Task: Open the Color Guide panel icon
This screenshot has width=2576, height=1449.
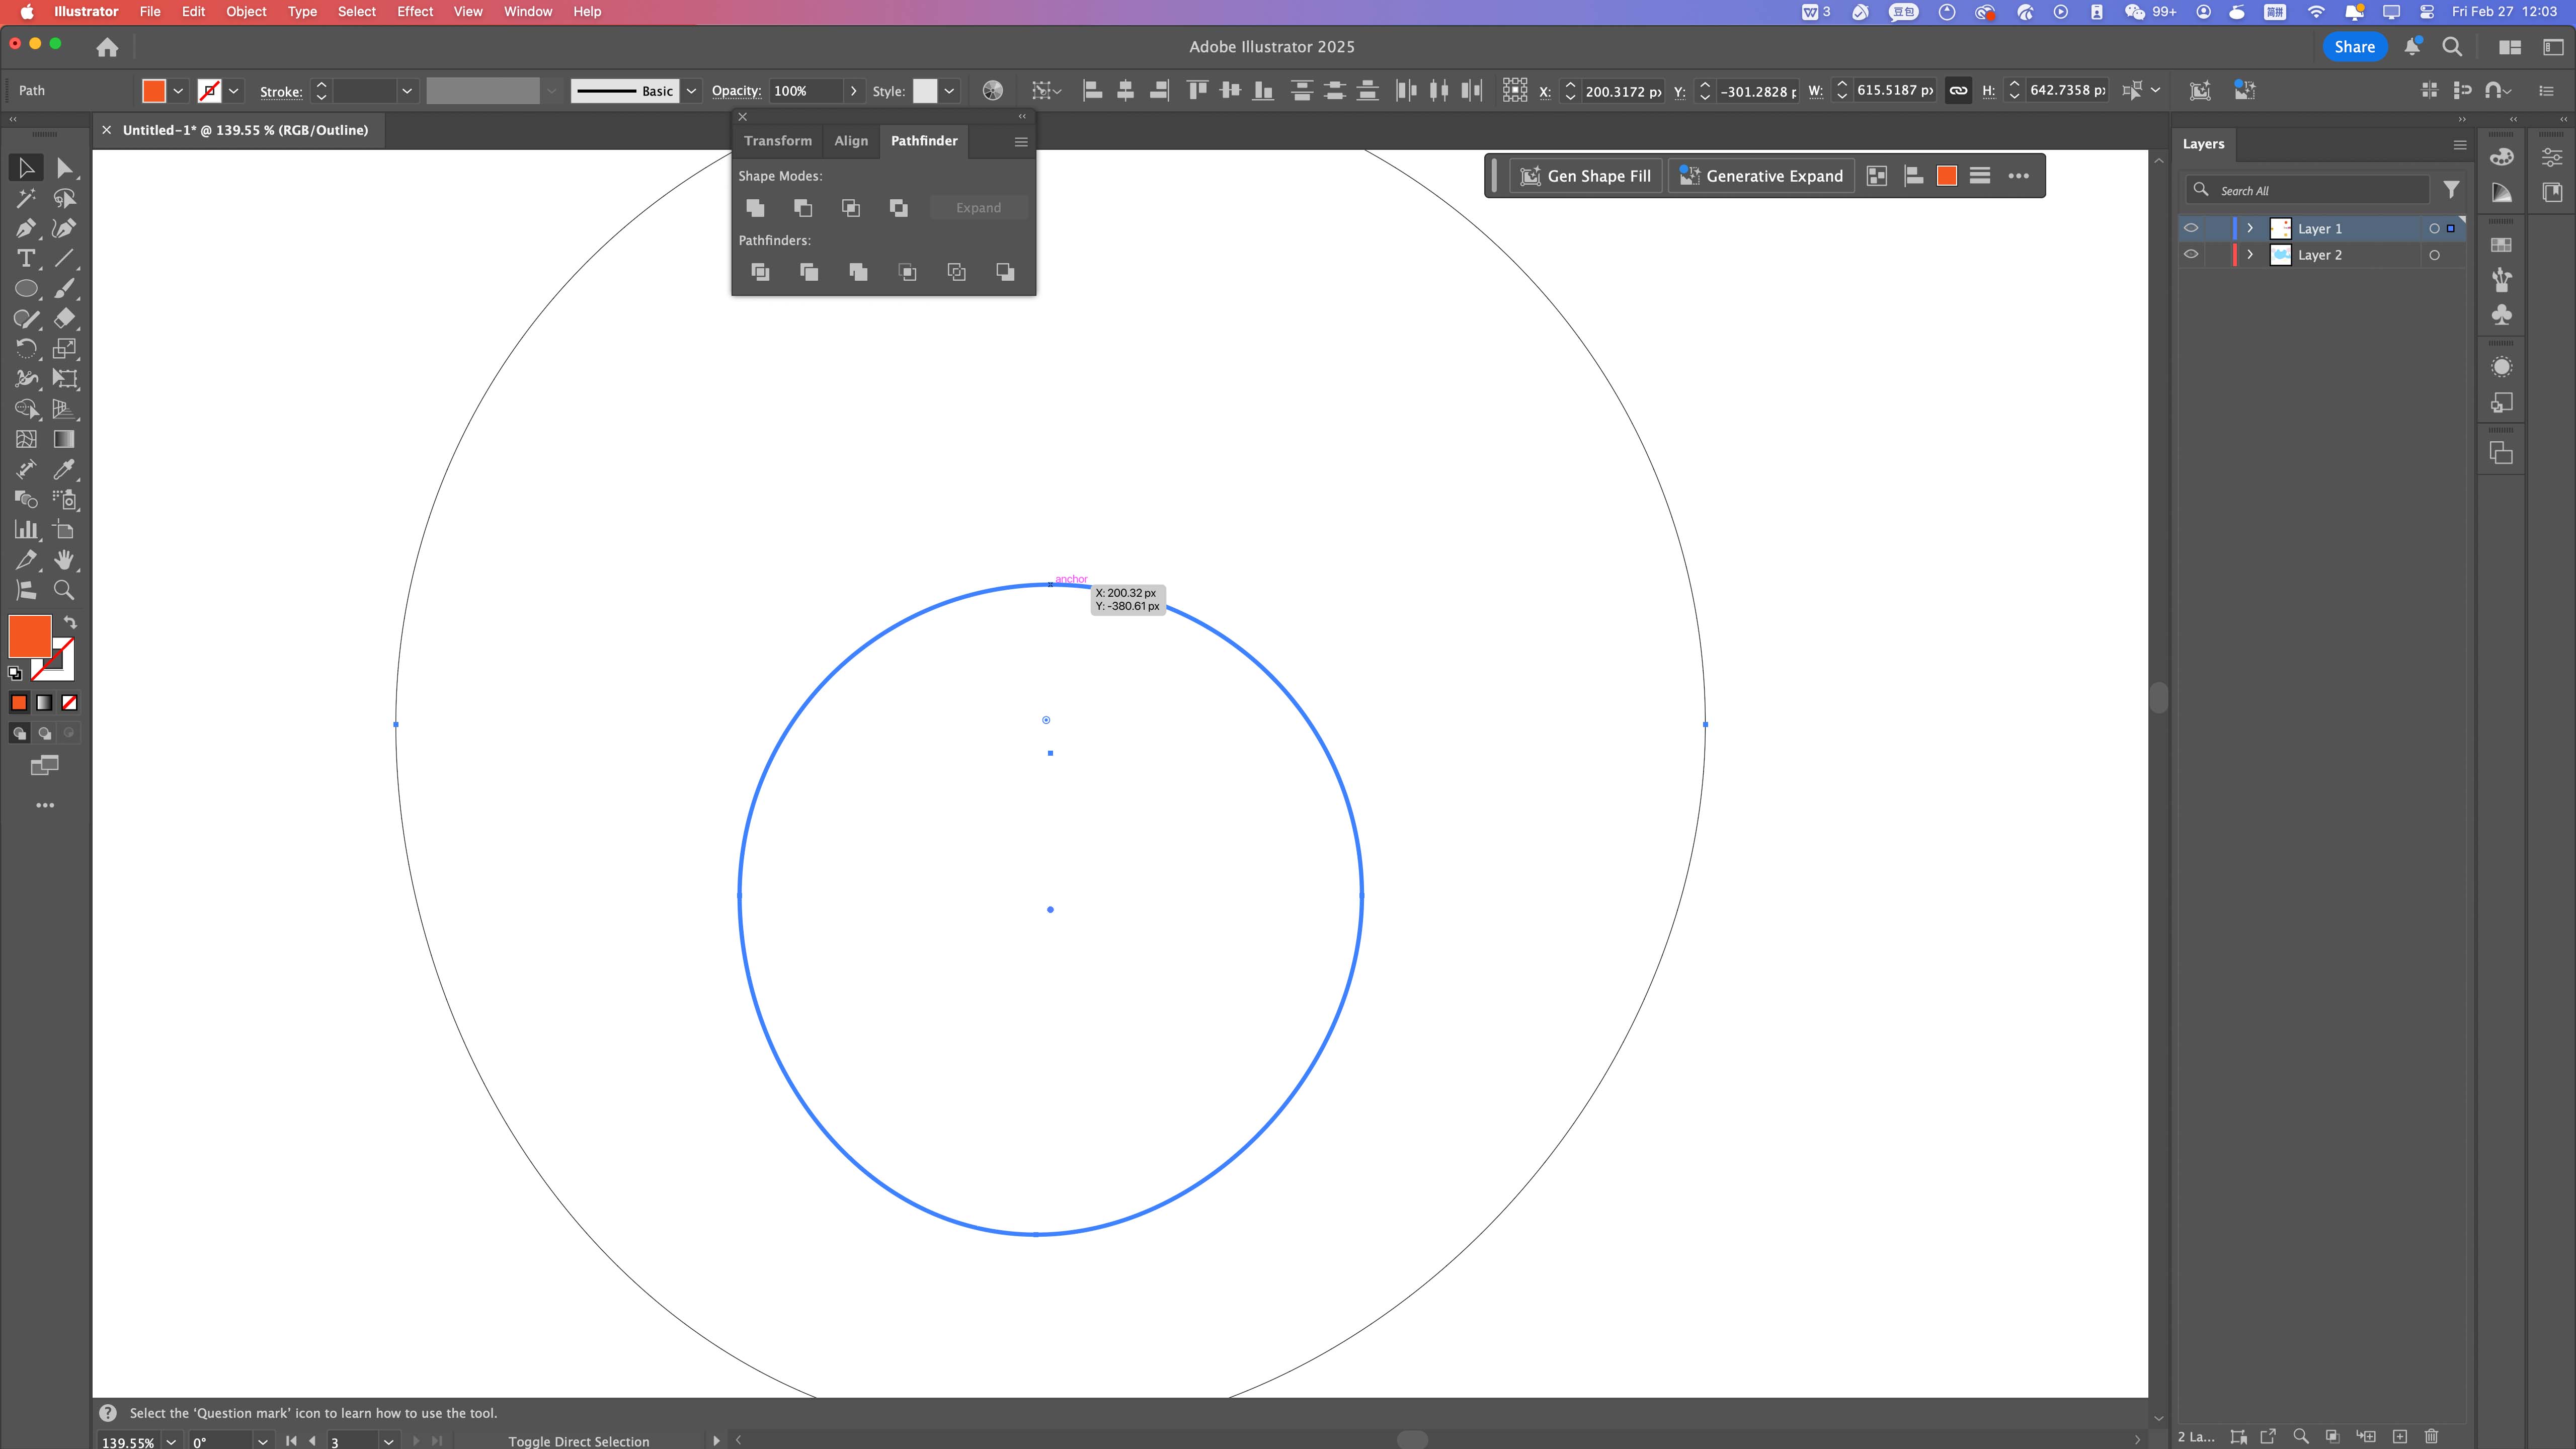Action: [x=2502, y=193]
